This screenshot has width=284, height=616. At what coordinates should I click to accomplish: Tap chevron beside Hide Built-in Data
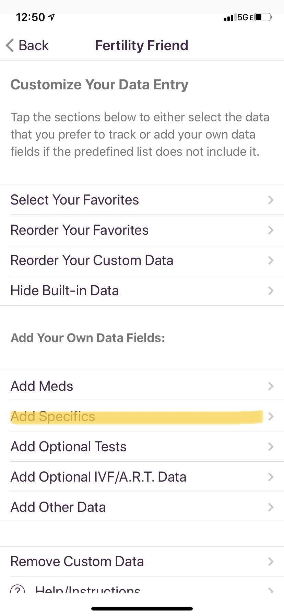[271, 290]
